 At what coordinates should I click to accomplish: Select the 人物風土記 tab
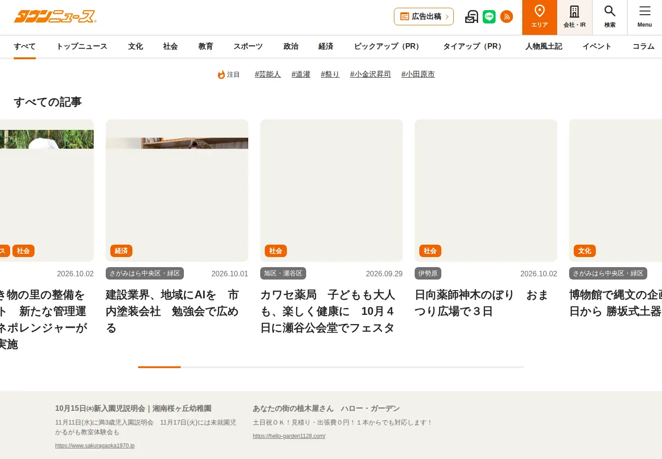coord(544,46)
